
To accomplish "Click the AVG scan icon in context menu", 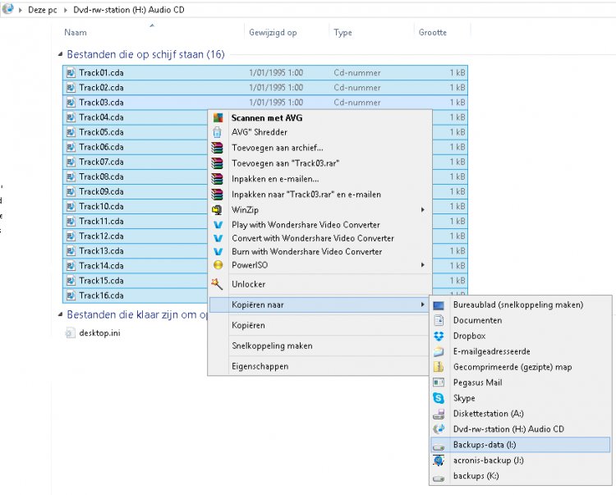I will point(218,117).
